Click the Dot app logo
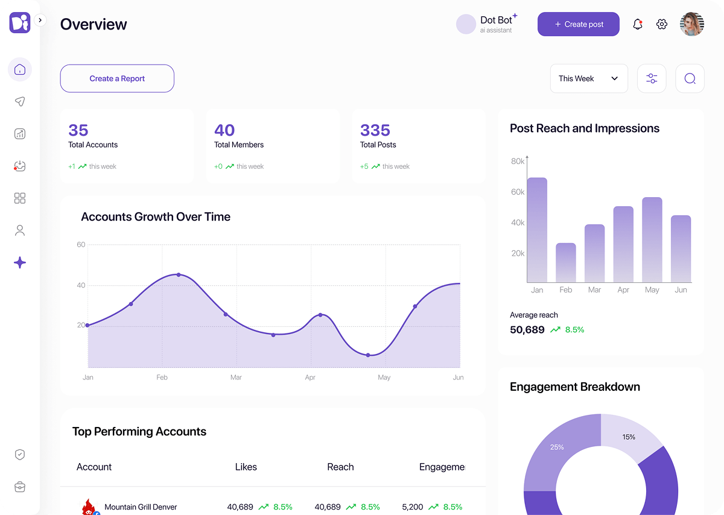The height and width of the screenshot is (515, 724). [x=20, y=23]
